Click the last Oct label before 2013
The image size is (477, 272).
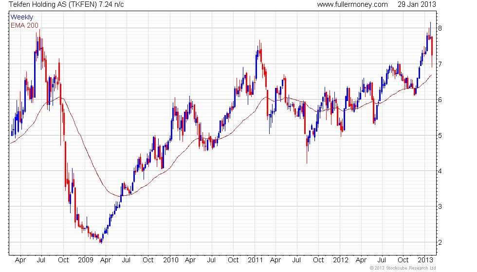point(403,260)
